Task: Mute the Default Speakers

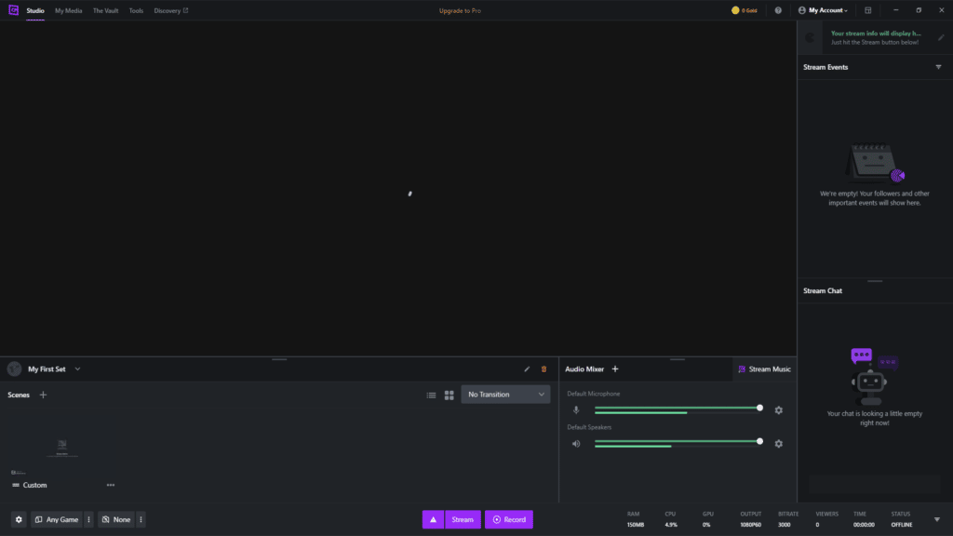Action: point(576,444)
